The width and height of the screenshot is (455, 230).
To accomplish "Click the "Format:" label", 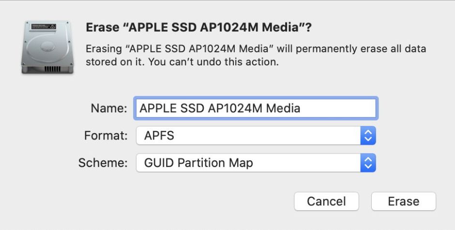I will coord(106,136).
